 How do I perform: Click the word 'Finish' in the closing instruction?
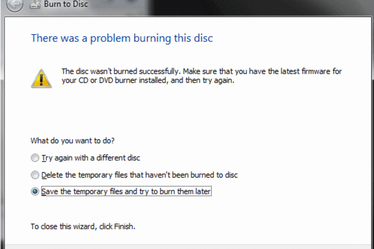click(x=124, y=227)
